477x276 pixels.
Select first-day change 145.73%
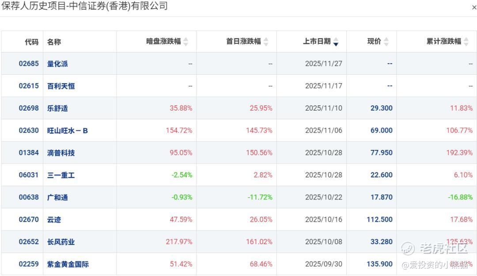click(x=259, y=130)
